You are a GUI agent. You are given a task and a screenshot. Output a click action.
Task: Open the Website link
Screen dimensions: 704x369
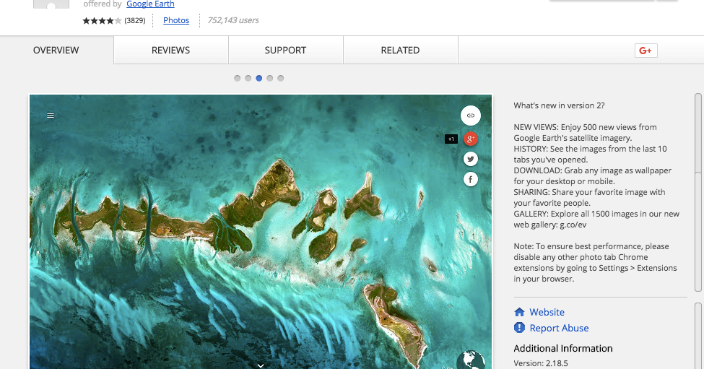click(547, 312)
